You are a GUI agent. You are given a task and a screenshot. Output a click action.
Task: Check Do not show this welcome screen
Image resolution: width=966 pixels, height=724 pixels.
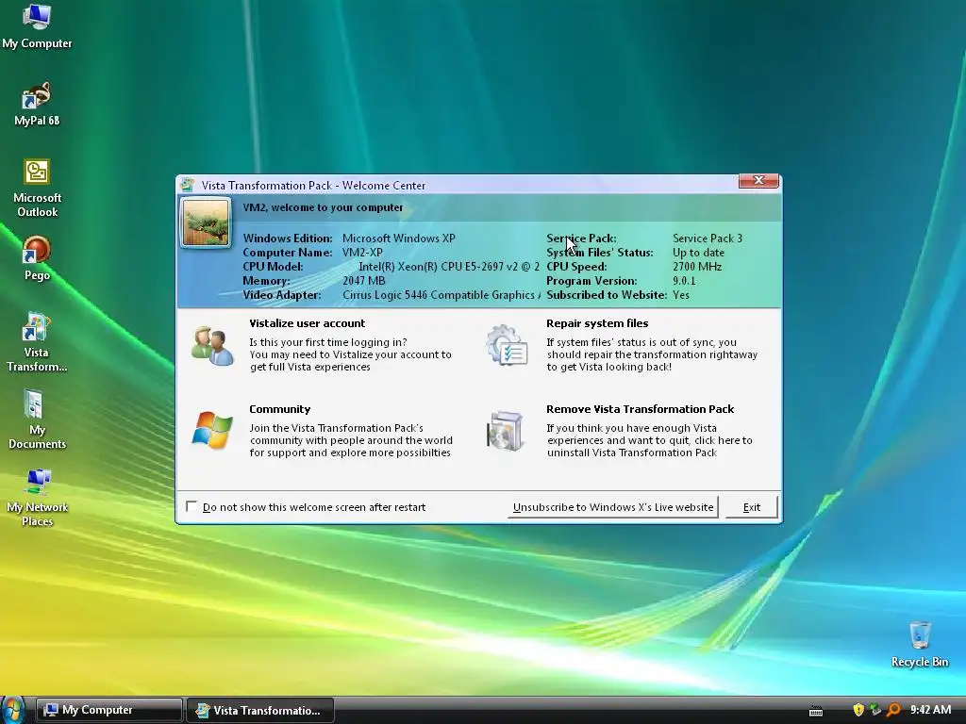[192, 506]
